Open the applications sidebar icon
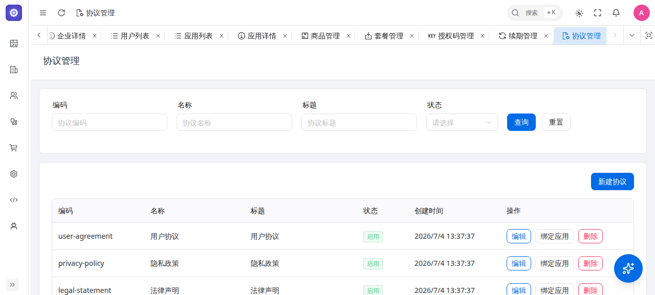655x295 pixels. click(x=14, y=122)
